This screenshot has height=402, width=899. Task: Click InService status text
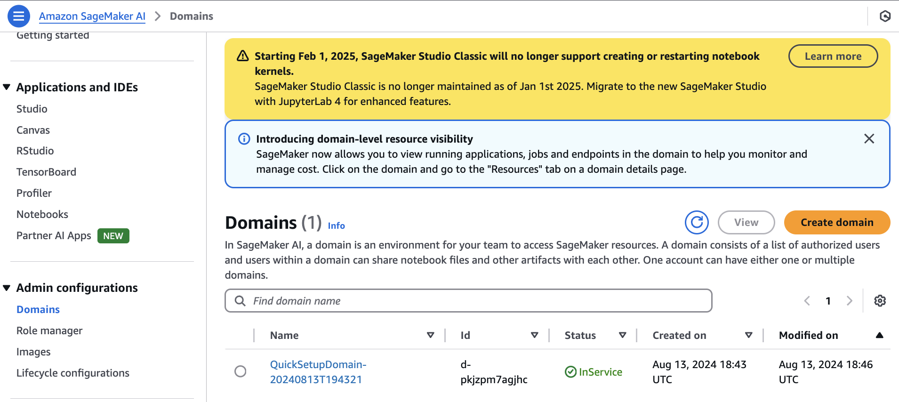[600, 372]
